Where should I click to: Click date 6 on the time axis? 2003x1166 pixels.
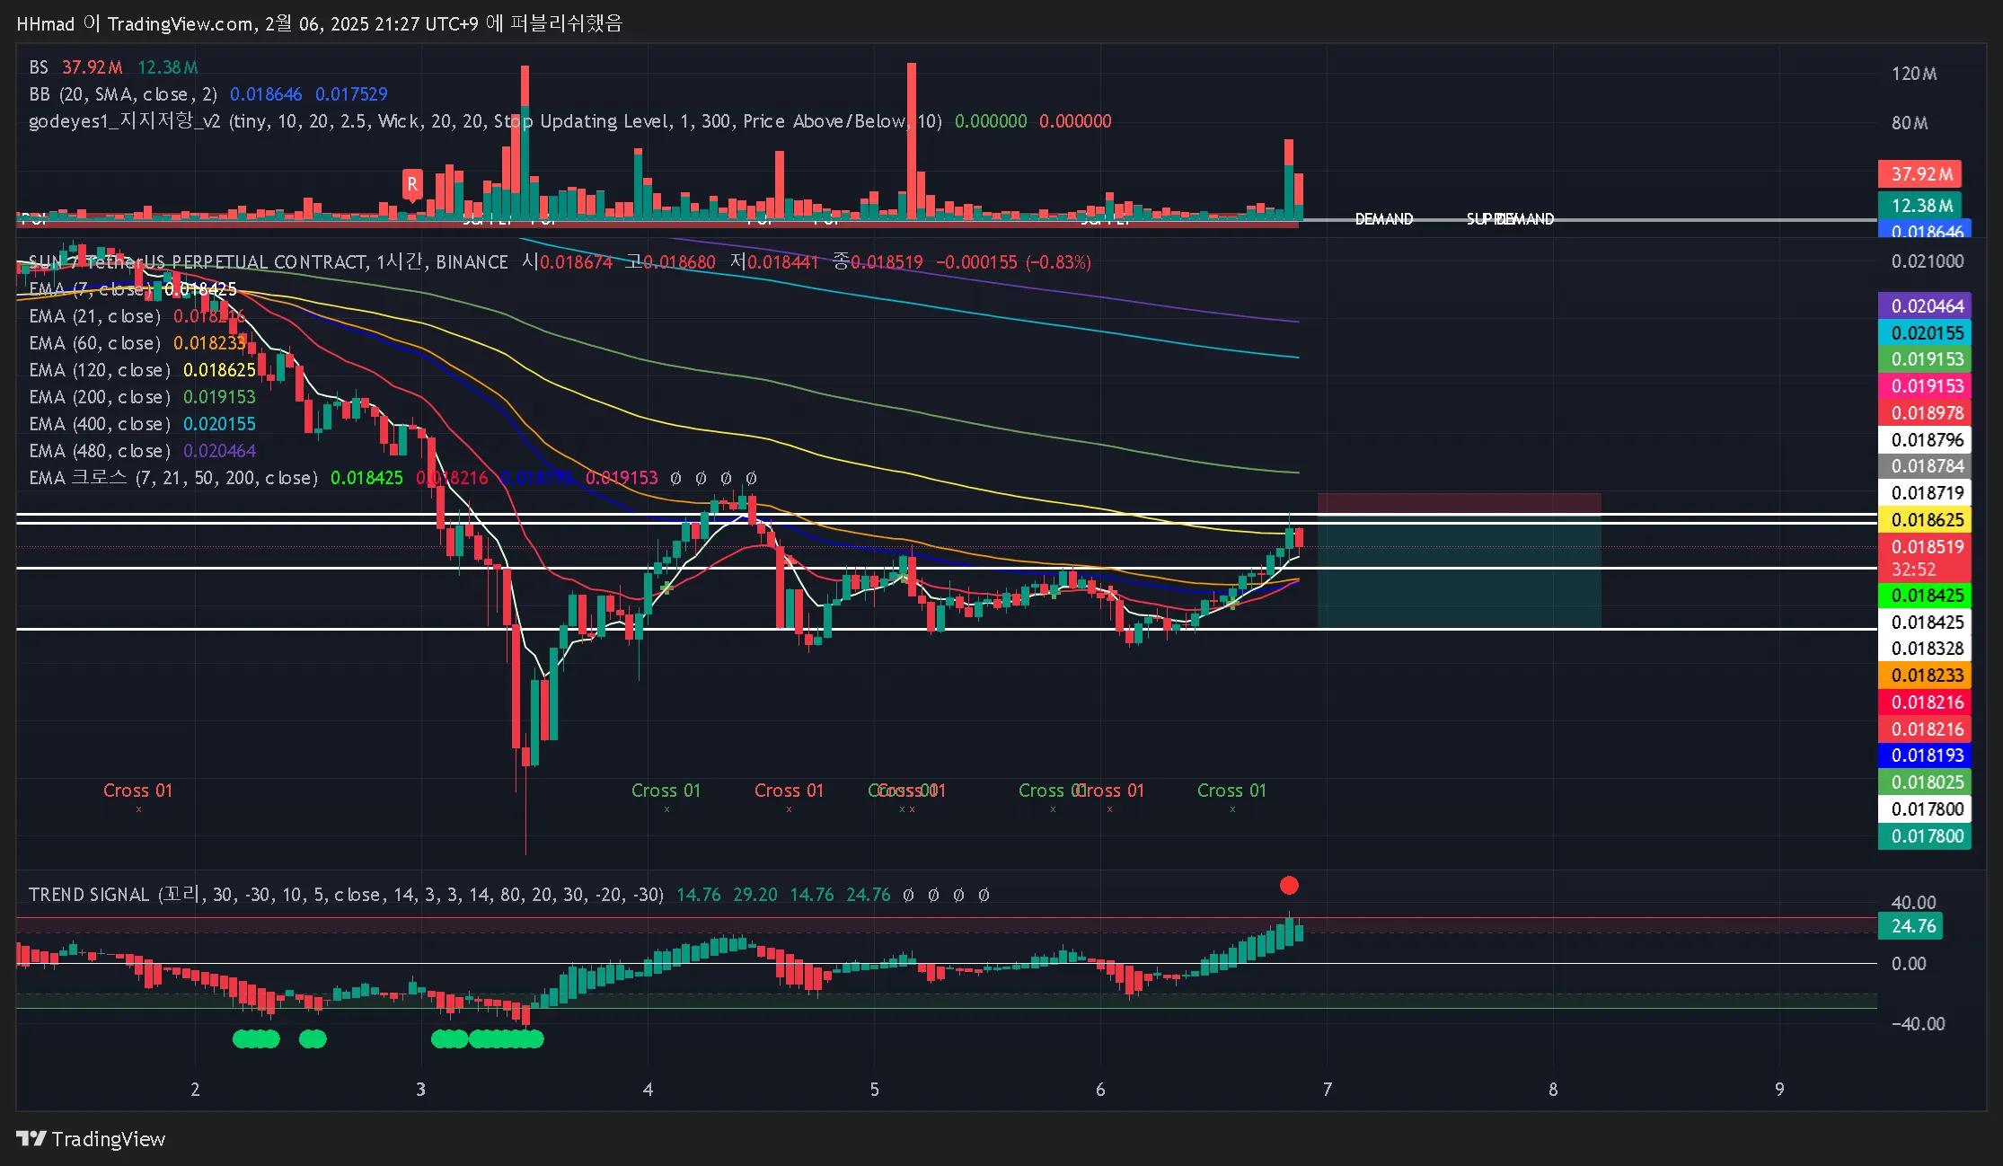(x=1100, y=1090)
